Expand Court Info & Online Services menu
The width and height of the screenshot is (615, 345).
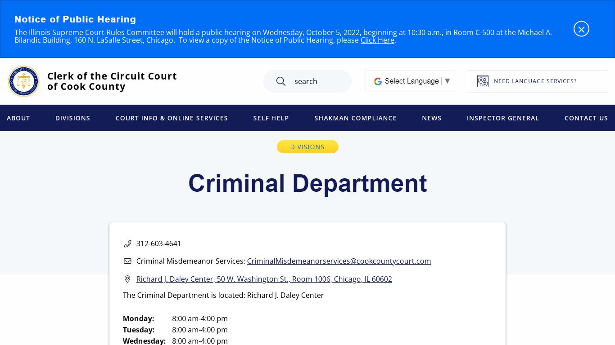coord(172,118)
